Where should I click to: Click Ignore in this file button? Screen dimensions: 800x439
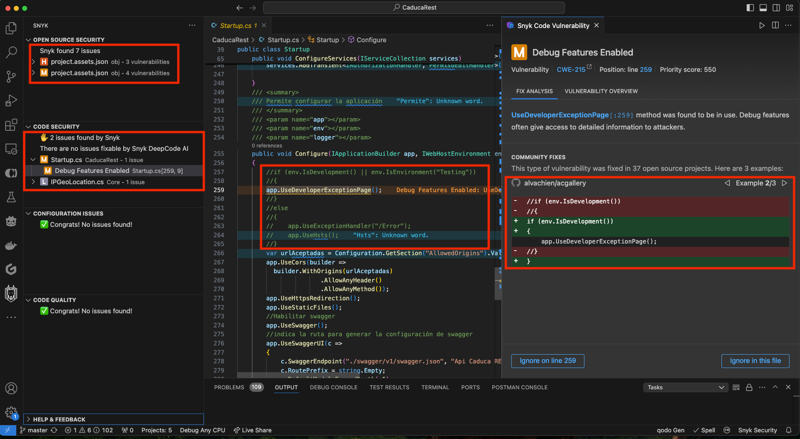click(755, 361)
